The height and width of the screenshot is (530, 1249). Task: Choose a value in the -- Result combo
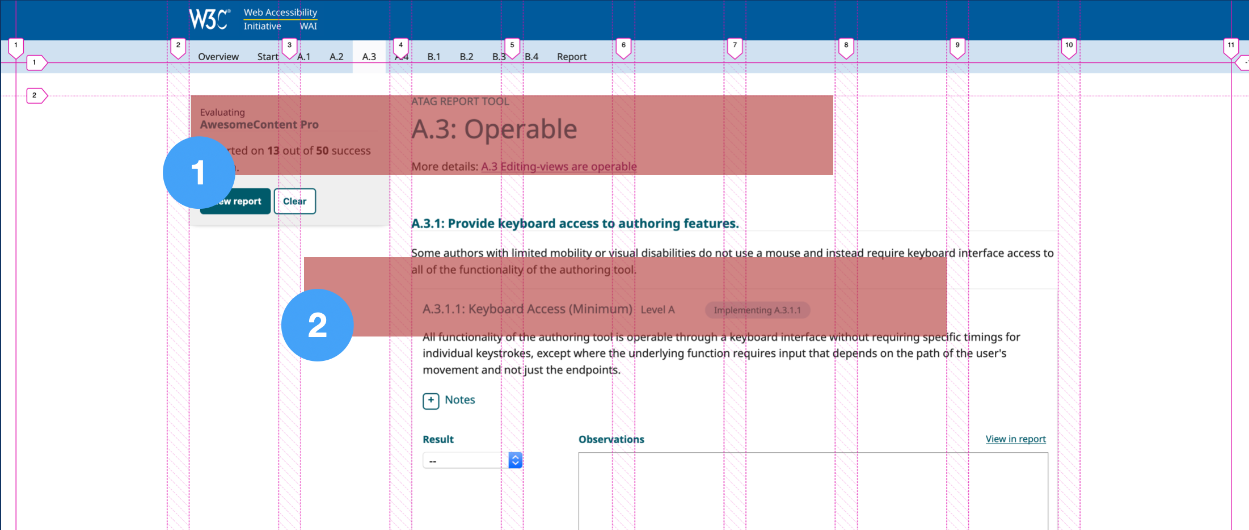click(465, 460)
